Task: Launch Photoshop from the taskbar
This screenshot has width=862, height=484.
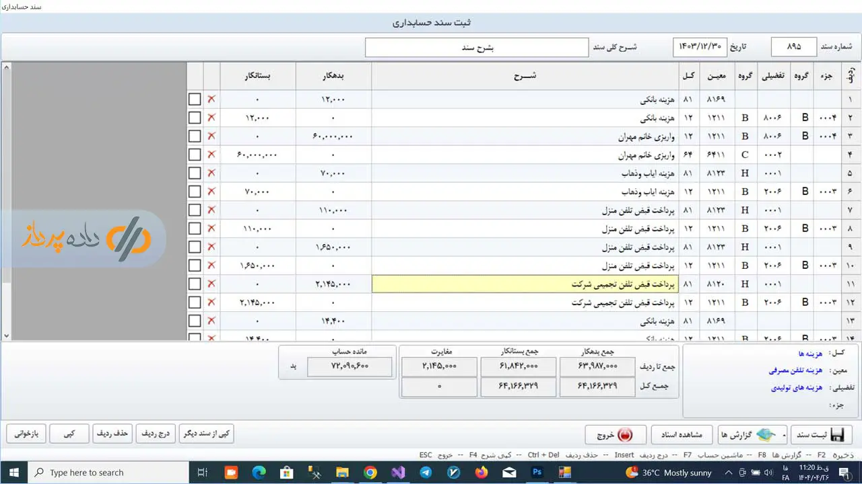Action: [x=537, y=473]
